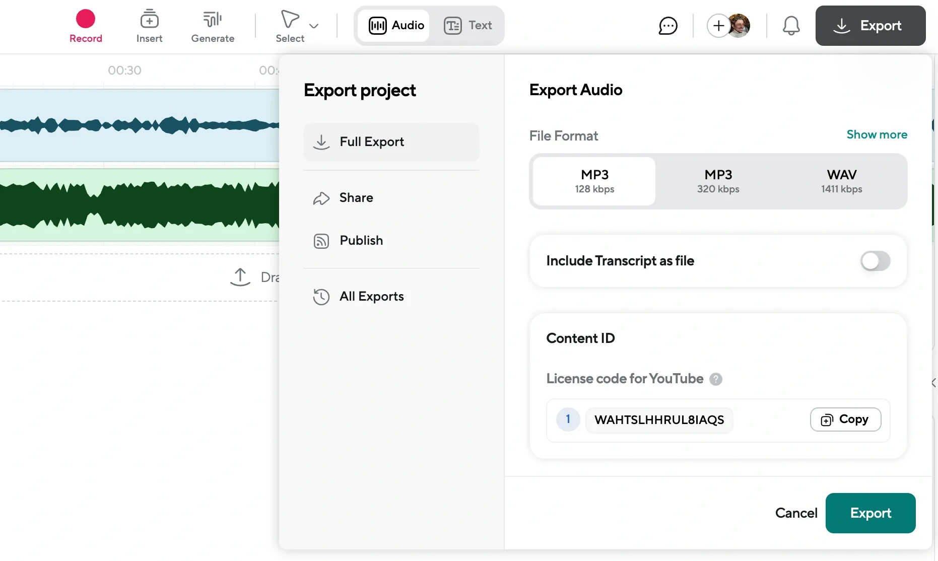Switch to the Text tab
938x561 pixels.
[x=468, y=25]
